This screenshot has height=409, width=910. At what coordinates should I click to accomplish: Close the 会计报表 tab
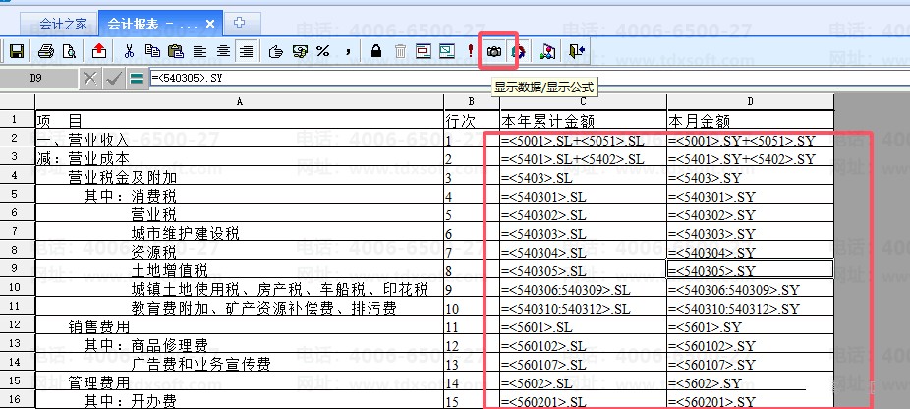pyautogui.click(x=210, y=22)
